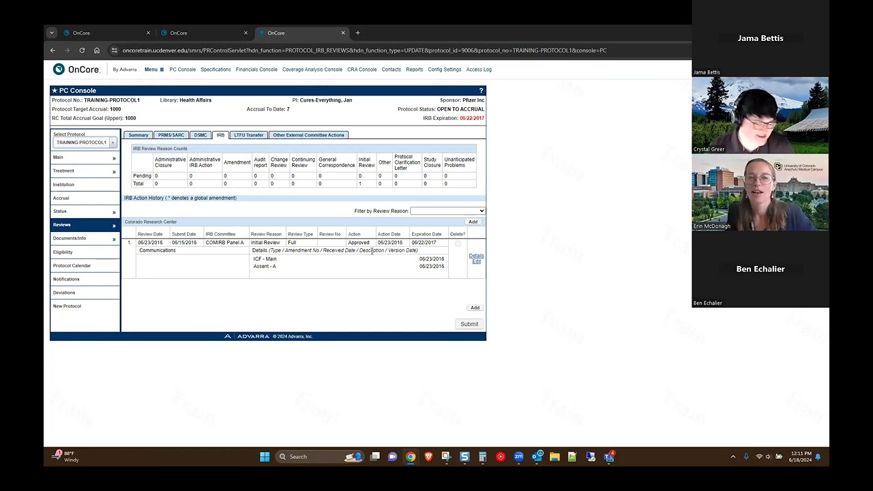Open the Reports menu
Image resolution: width=873 pixels, height=491 pixels.
click(x=414, y=69)
